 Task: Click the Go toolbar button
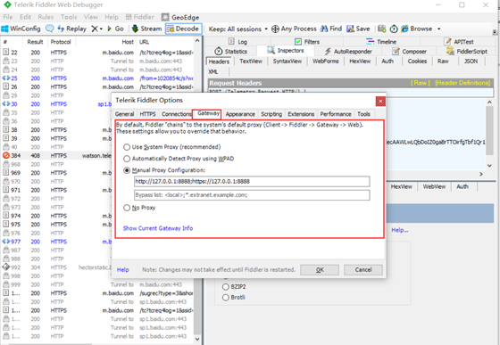click(x=115, y=29)
